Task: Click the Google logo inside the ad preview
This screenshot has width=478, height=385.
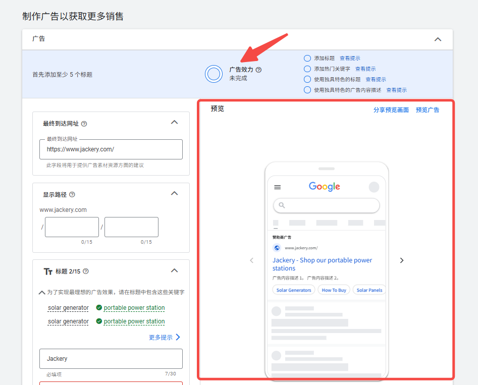Action: pyautogui.click(x=324, y=187)
